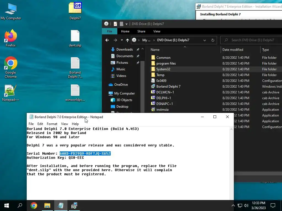
Task: Click DVD Drive (E:) Delphi7 address segment
Action: point(173,40)
